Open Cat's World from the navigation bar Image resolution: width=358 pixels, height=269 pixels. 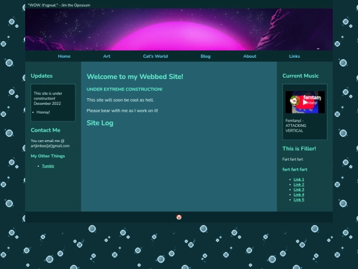[156, 56]
